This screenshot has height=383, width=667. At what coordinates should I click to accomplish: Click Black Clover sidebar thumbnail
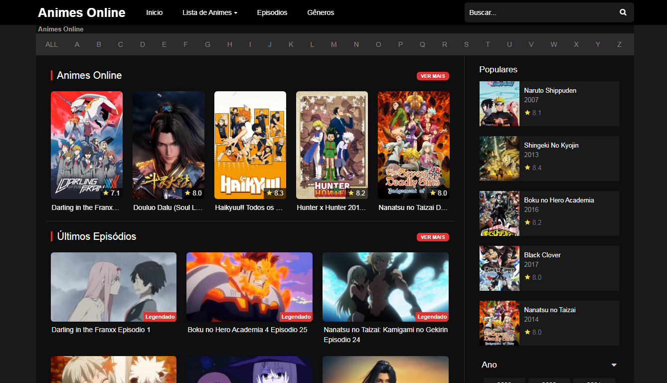click(500, 268)
